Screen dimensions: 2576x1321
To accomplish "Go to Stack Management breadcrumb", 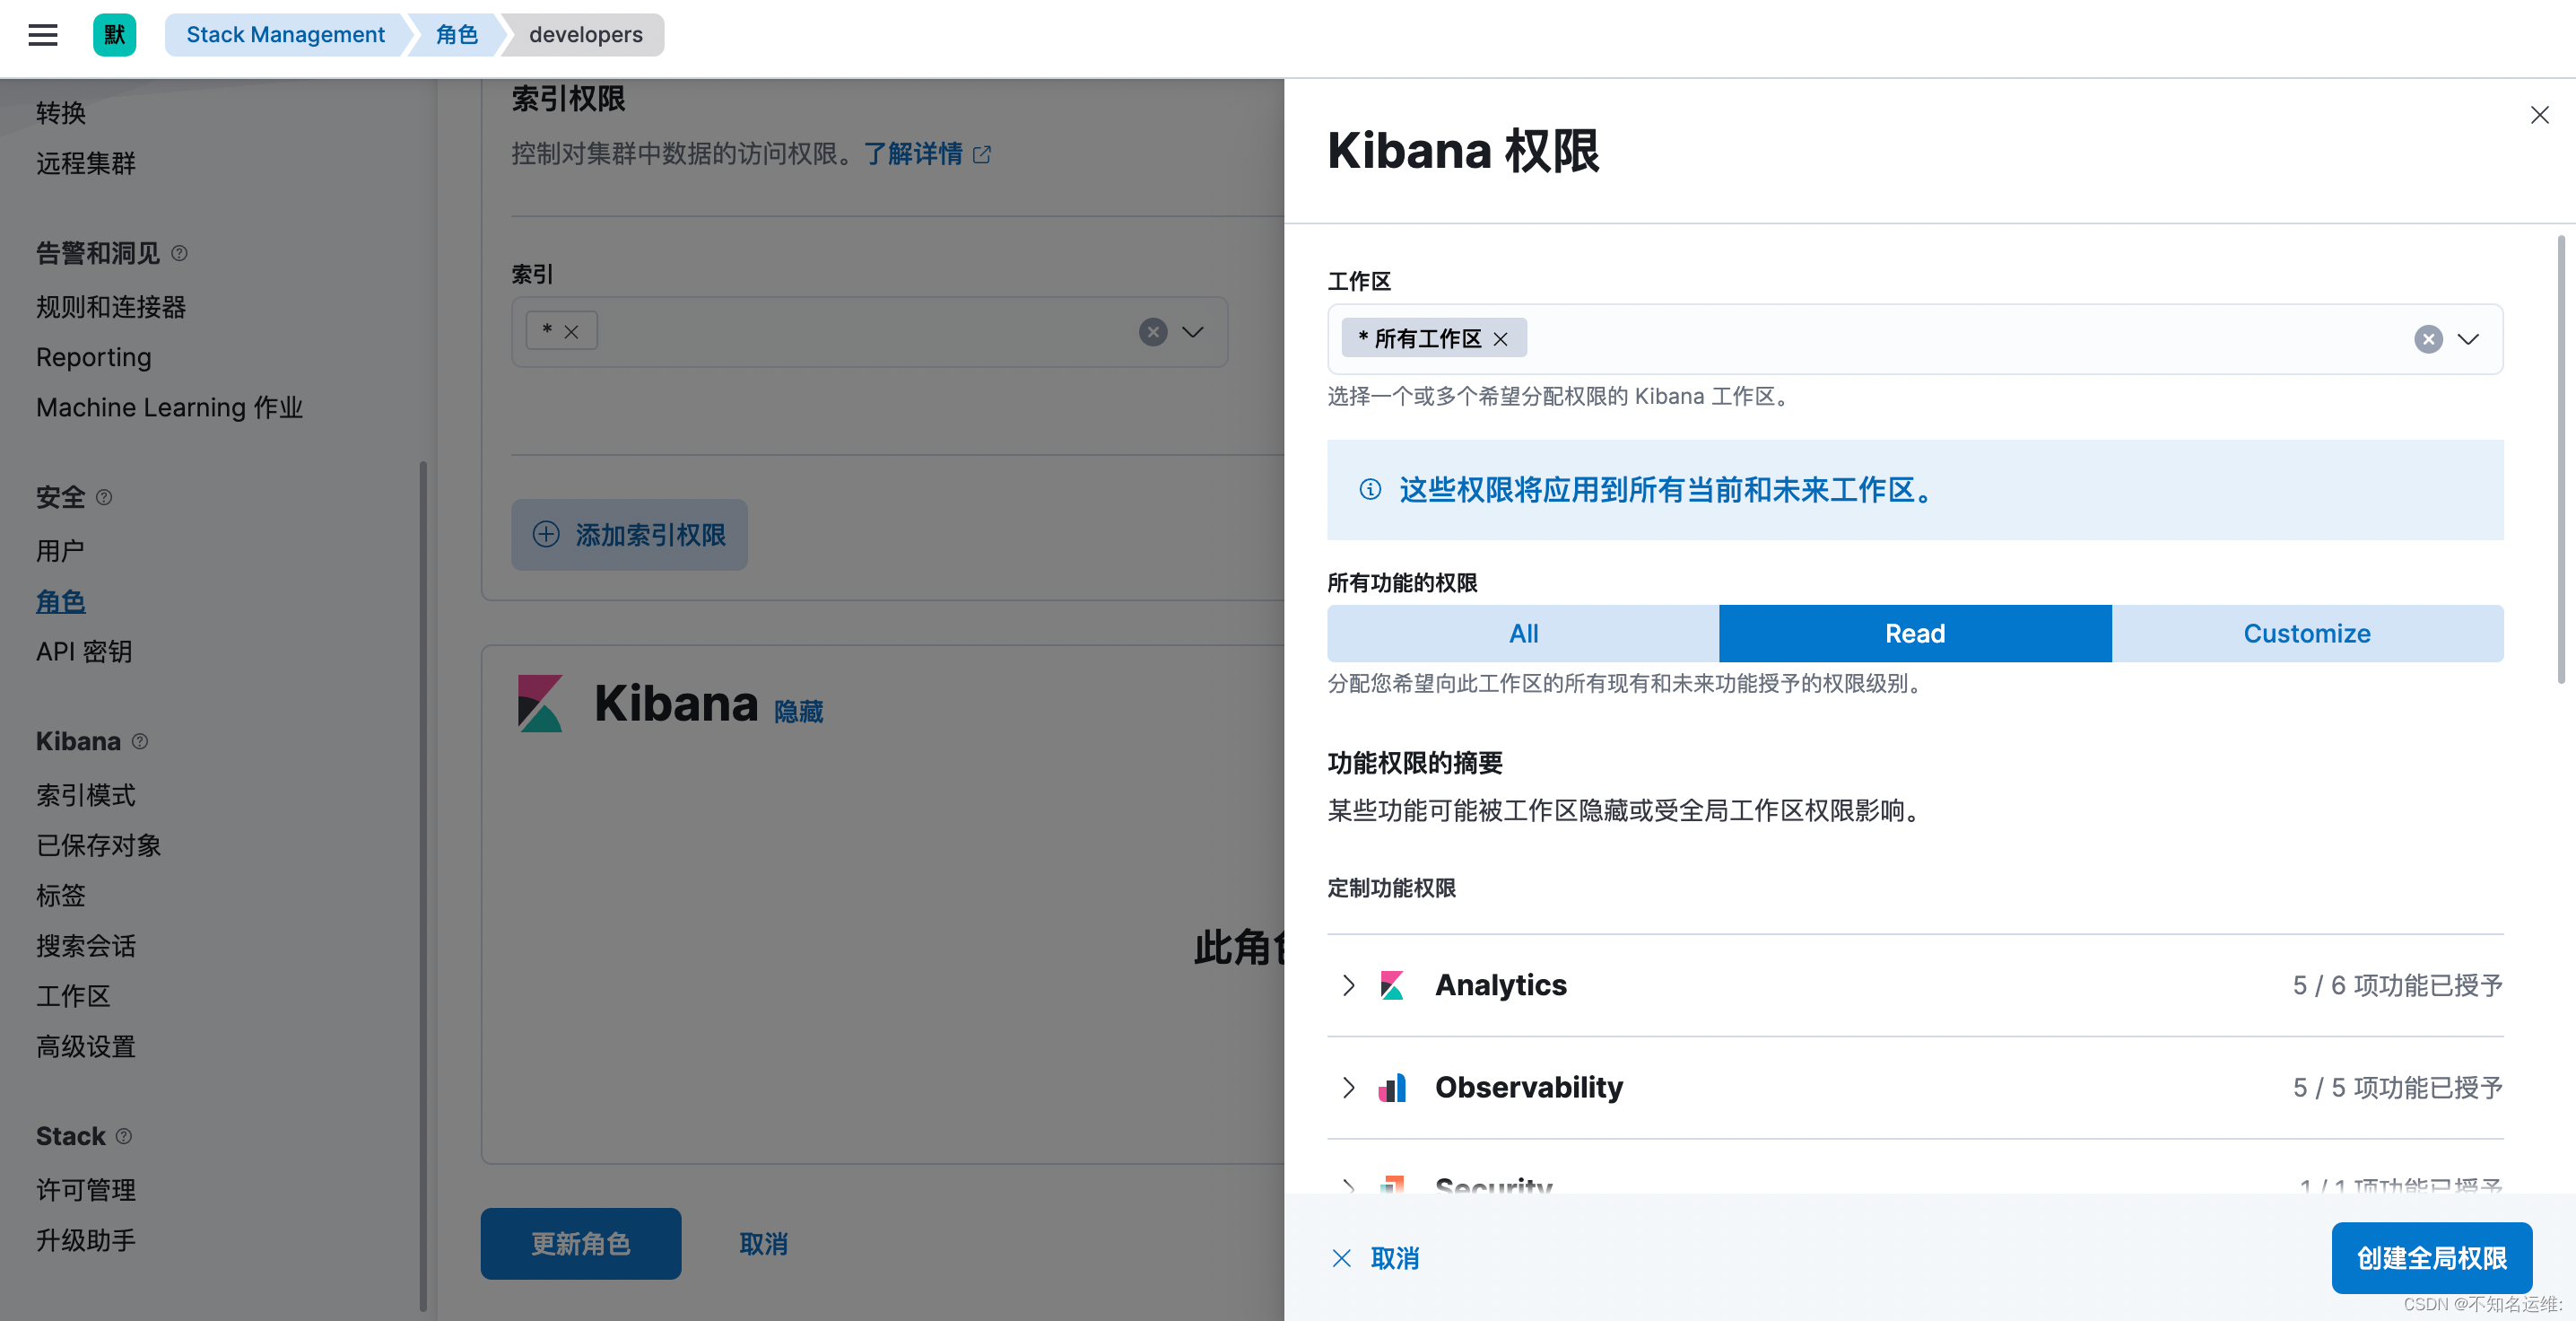I will coord(285,35).
